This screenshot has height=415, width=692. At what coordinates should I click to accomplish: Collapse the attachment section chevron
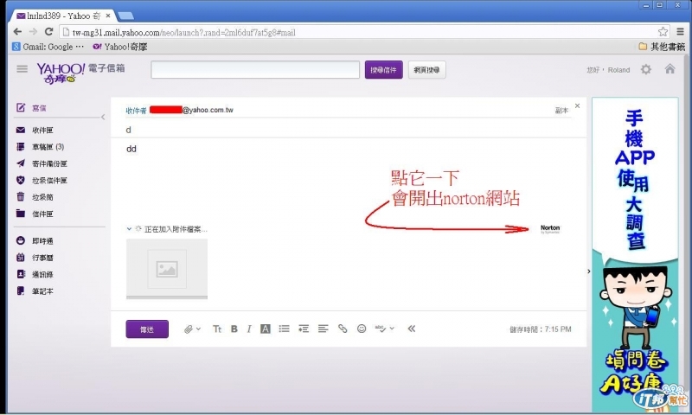click(129, 229)
